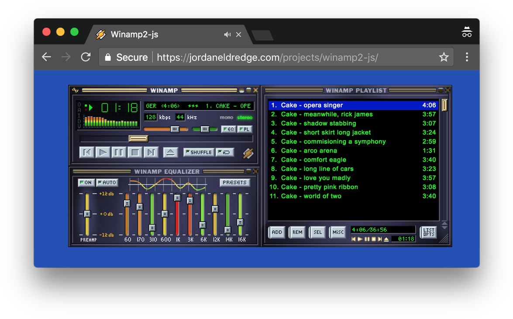Click the 60 Hz equalizer band handle
The image size is (513, 319).
coord(127,203)
